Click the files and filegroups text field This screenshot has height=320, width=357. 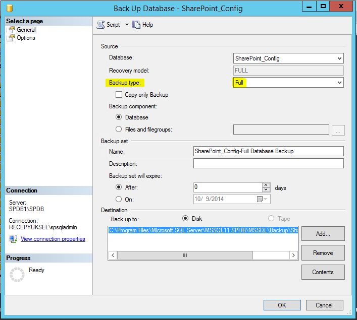(x=281, y=130)
